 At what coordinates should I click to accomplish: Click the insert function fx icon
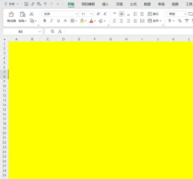(x=60, y=32)
